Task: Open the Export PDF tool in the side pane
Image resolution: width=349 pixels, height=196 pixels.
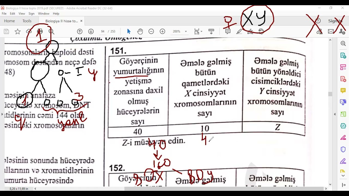Action: point(343,56)
